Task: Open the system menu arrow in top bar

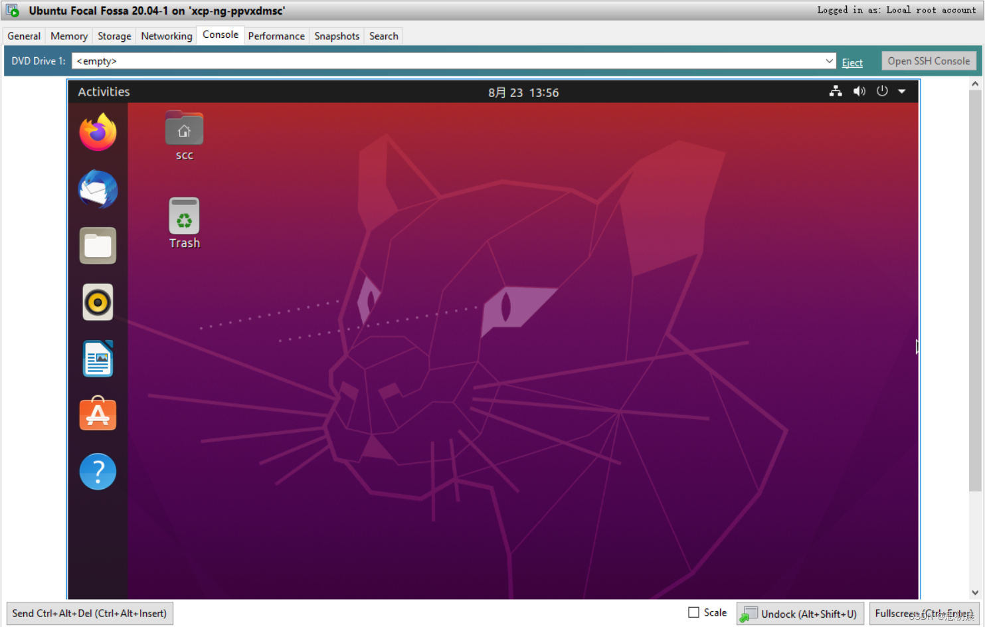Action: [x=902, y=92]
